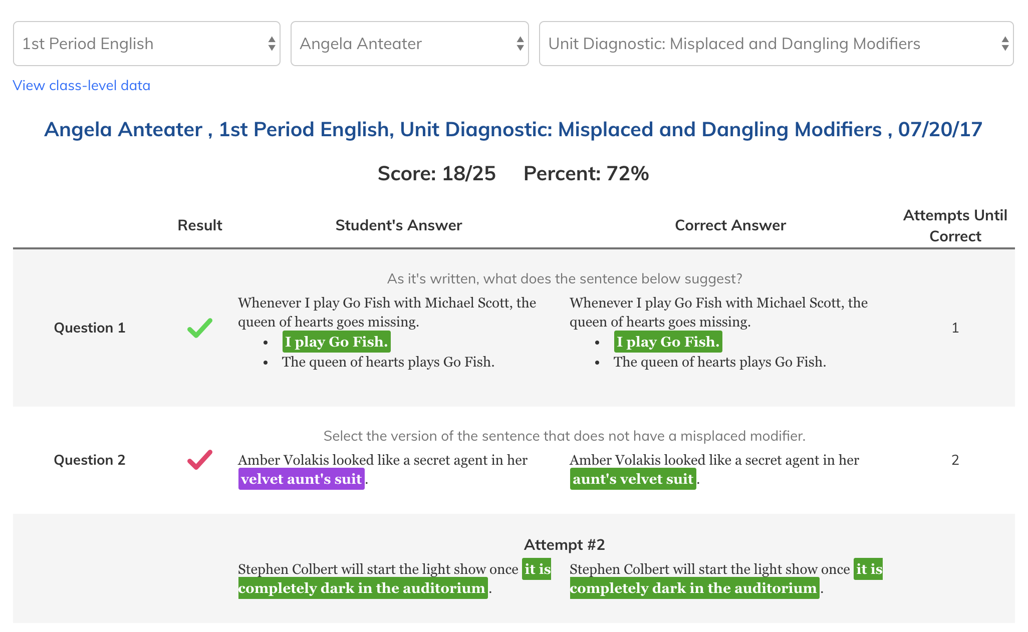Image resolution: width=1028 pixels, height=632 pixels.
Task: Click the attempts count 2 for Question 2
Action: (955, 460)
